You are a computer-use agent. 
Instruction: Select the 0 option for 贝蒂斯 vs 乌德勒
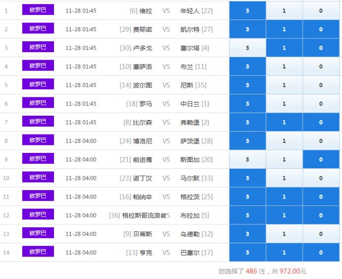[x=321, y=234]
